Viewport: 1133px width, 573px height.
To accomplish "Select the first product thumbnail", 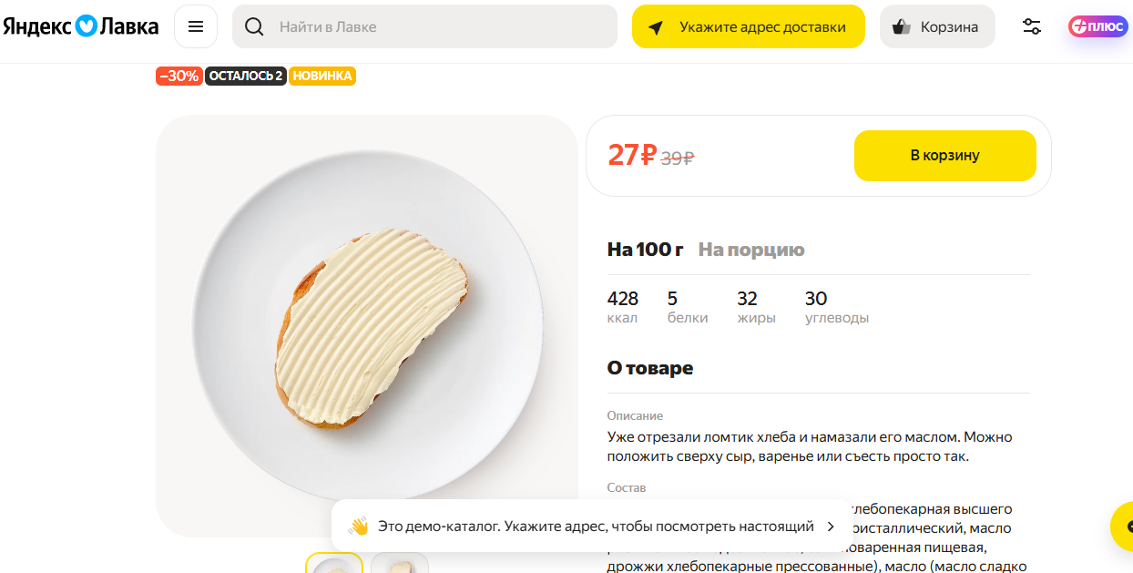I will (334, 564).
